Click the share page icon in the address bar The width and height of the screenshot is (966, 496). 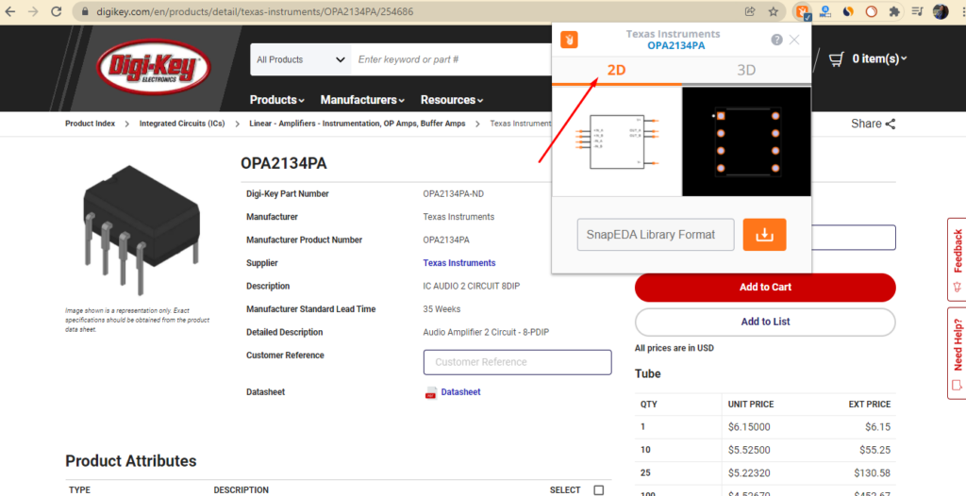(750, 11)
